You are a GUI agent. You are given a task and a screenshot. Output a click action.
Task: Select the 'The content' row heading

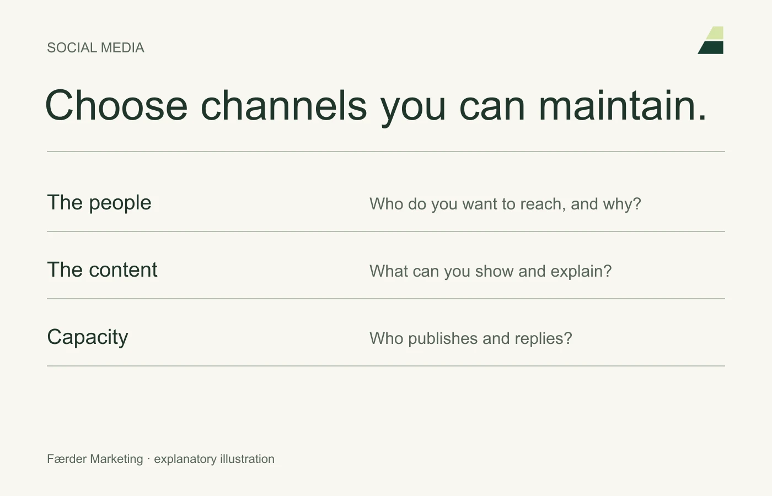102,269
